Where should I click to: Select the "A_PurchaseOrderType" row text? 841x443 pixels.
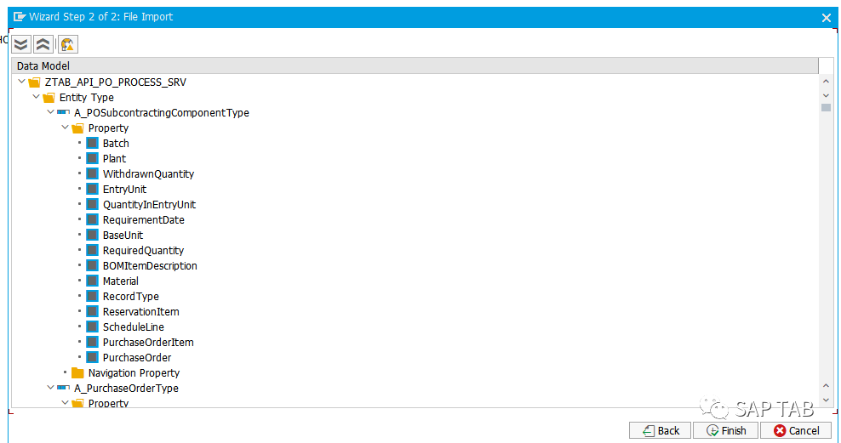(x=126, y=388)
